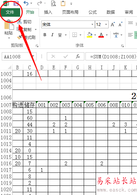
Task: Click the align text left icon
Action: click(x=131, y=35)
